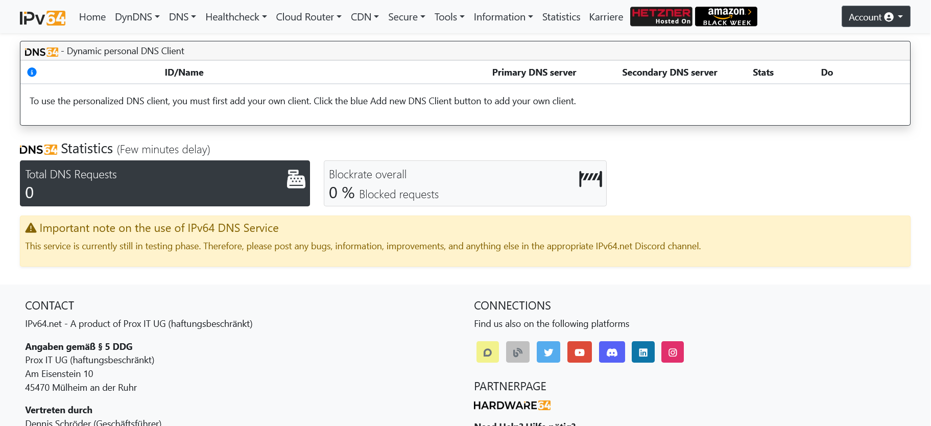Navigate to the Home page
Viewport: 931px width, 426px height.
92,17
